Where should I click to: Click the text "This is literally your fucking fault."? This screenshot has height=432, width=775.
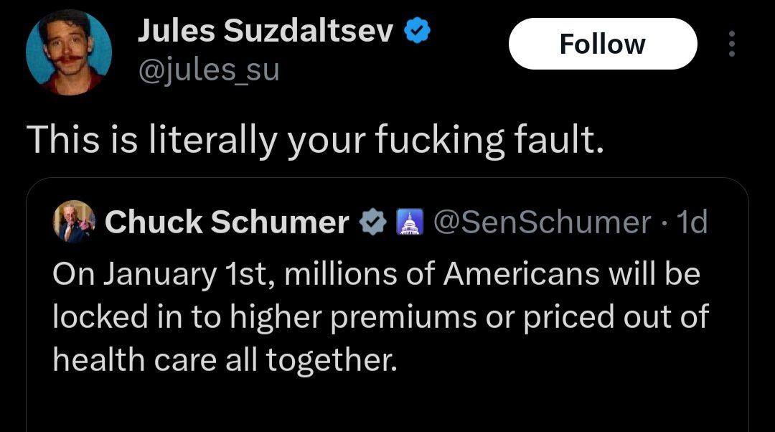coord(312,141)
